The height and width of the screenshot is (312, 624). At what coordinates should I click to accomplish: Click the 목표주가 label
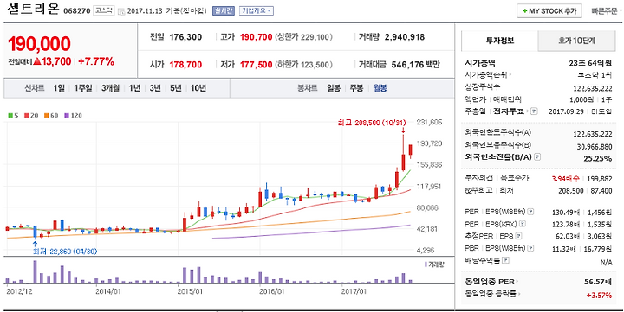pos(515,179)
